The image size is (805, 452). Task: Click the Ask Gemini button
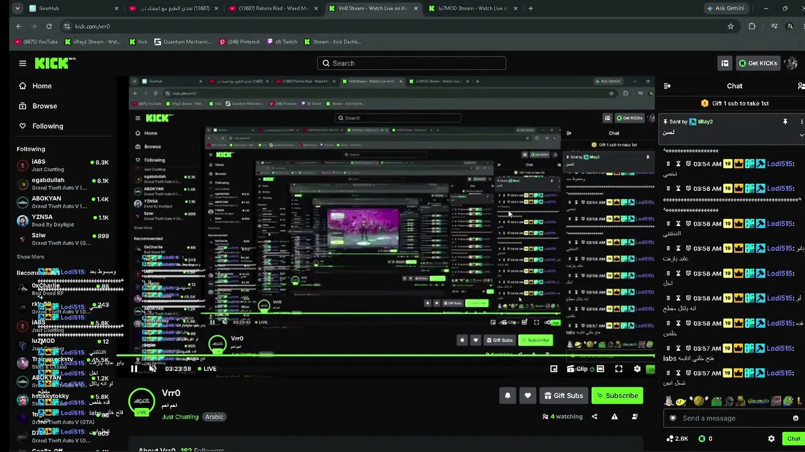pos(725,9)
